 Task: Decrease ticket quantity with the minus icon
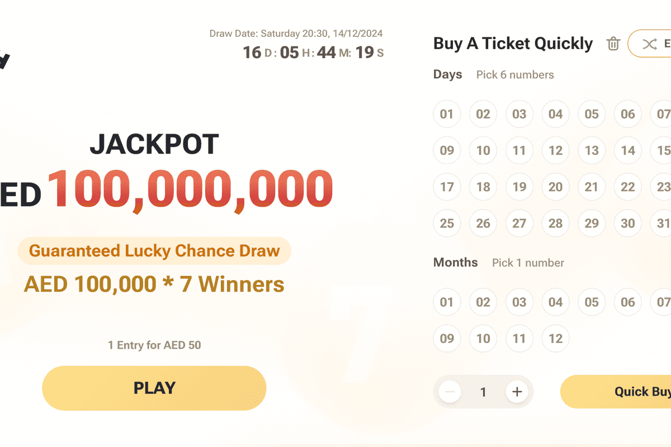(x=450, y=392)
